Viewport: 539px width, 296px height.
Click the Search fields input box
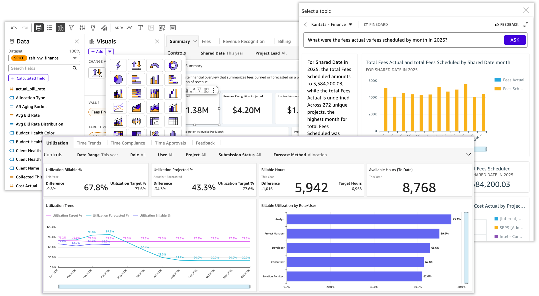(44, 68)
